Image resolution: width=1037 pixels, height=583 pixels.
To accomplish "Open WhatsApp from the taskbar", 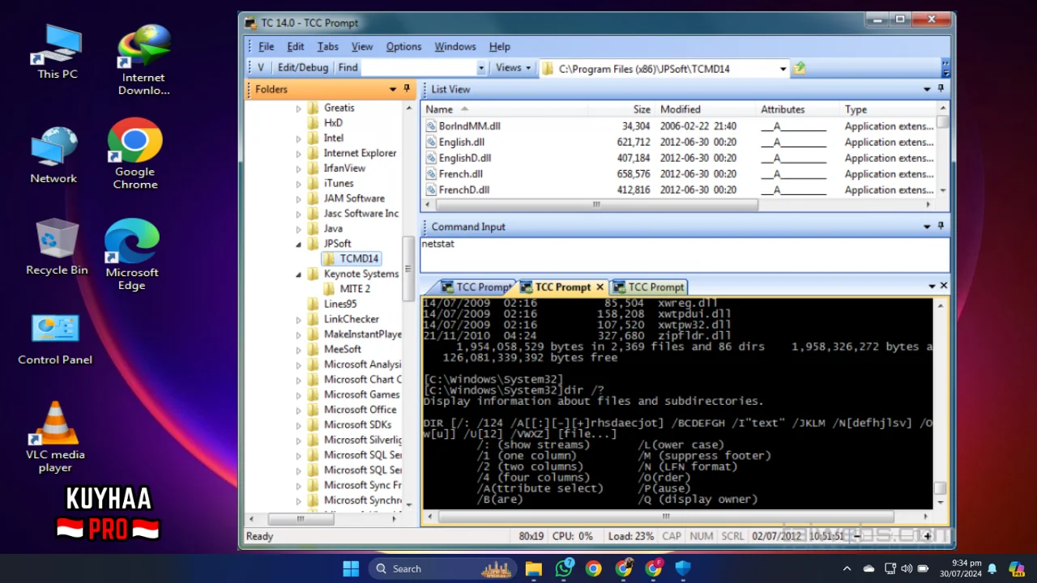I will pyautogui.click(x=564, y=568).
